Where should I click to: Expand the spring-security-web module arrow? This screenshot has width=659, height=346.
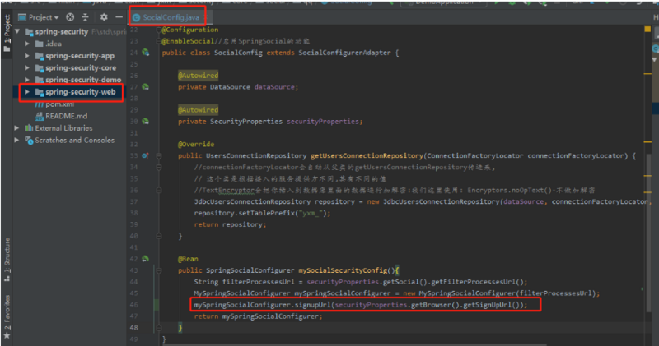click(27, 91)
